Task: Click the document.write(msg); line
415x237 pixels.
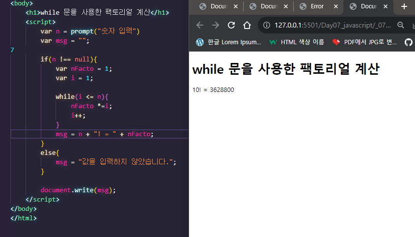Action: tap(78, 190)
